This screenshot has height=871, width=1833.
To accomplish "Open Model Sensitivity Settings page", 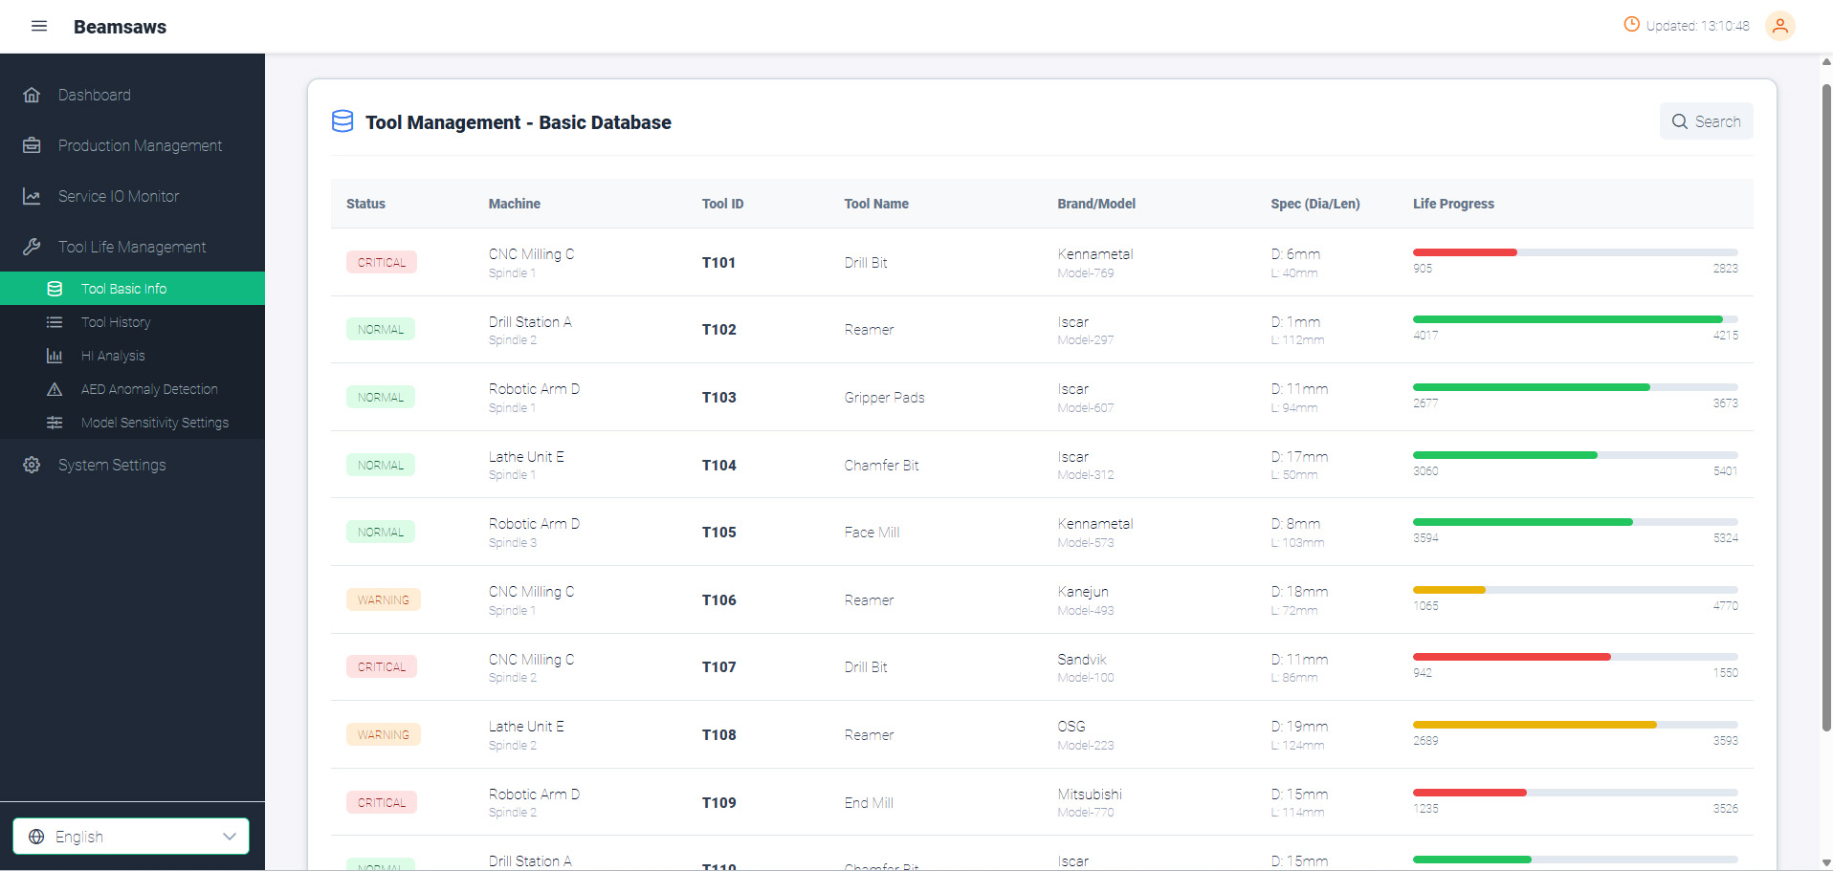I will pos(132,423).
